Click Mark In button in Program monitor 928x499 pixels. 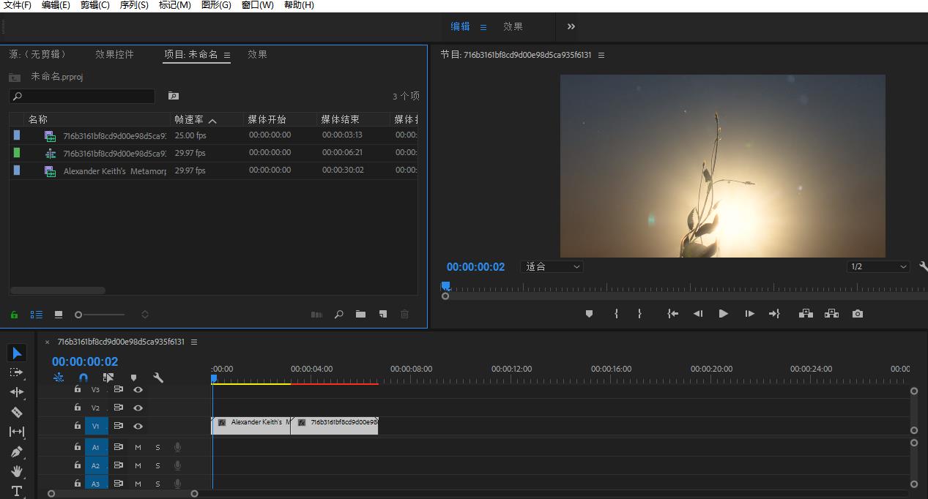(616, 314)
